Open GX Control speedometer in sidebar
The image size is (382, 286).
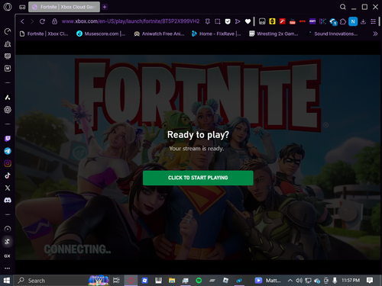[x=8, y=31]
